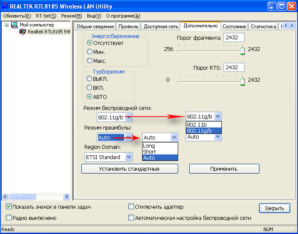Viewport: 298px width, 234px height.
Task: Switch to Статистика tab
Action: (x=263, y=27)
